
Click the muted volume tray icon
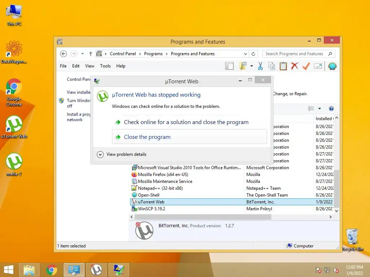tap(336, 270)
